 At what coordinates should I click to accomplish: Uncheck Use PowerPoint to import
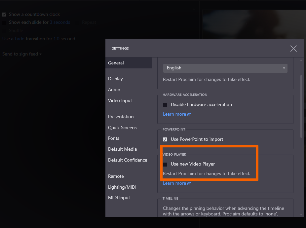pos(165,139)
